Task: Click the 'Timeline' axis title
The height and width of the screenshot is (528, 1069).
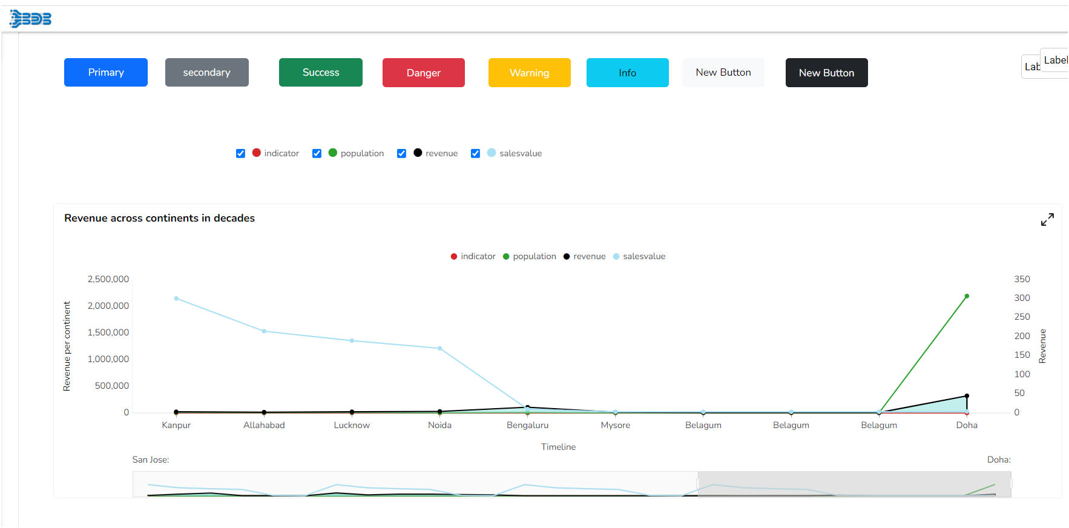Action: coord(558,447)
